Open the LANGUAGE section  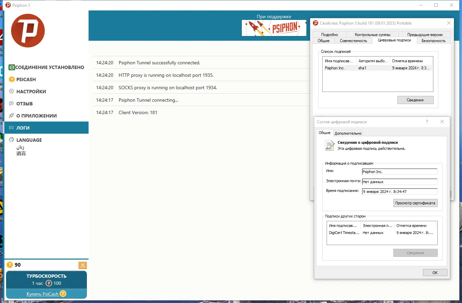pos(29,140)
